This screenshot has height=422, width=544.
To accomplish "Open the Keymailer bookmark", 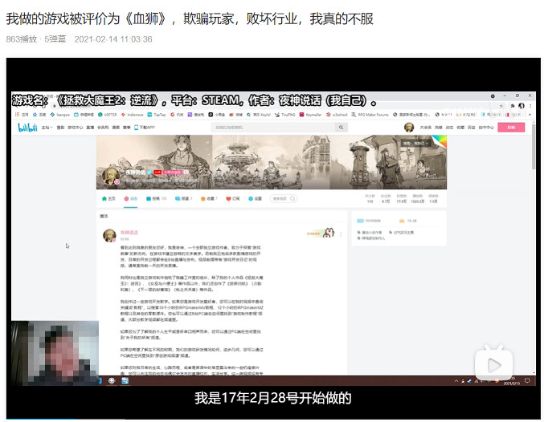I will click(x=311, y=115).
